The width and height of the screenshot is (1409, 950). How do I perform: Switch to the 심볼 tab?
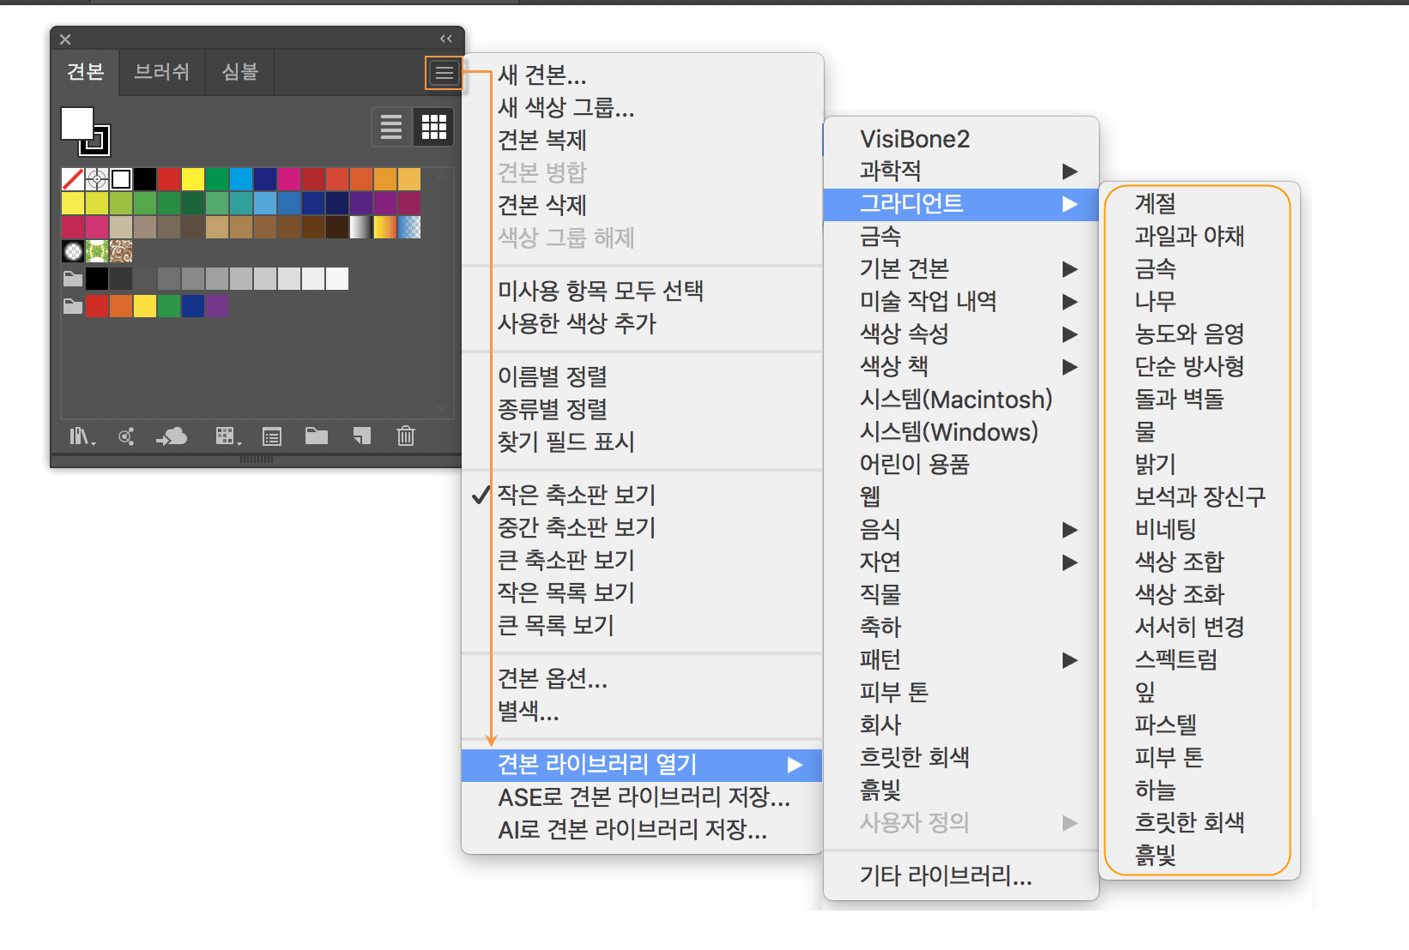(239, 72)
